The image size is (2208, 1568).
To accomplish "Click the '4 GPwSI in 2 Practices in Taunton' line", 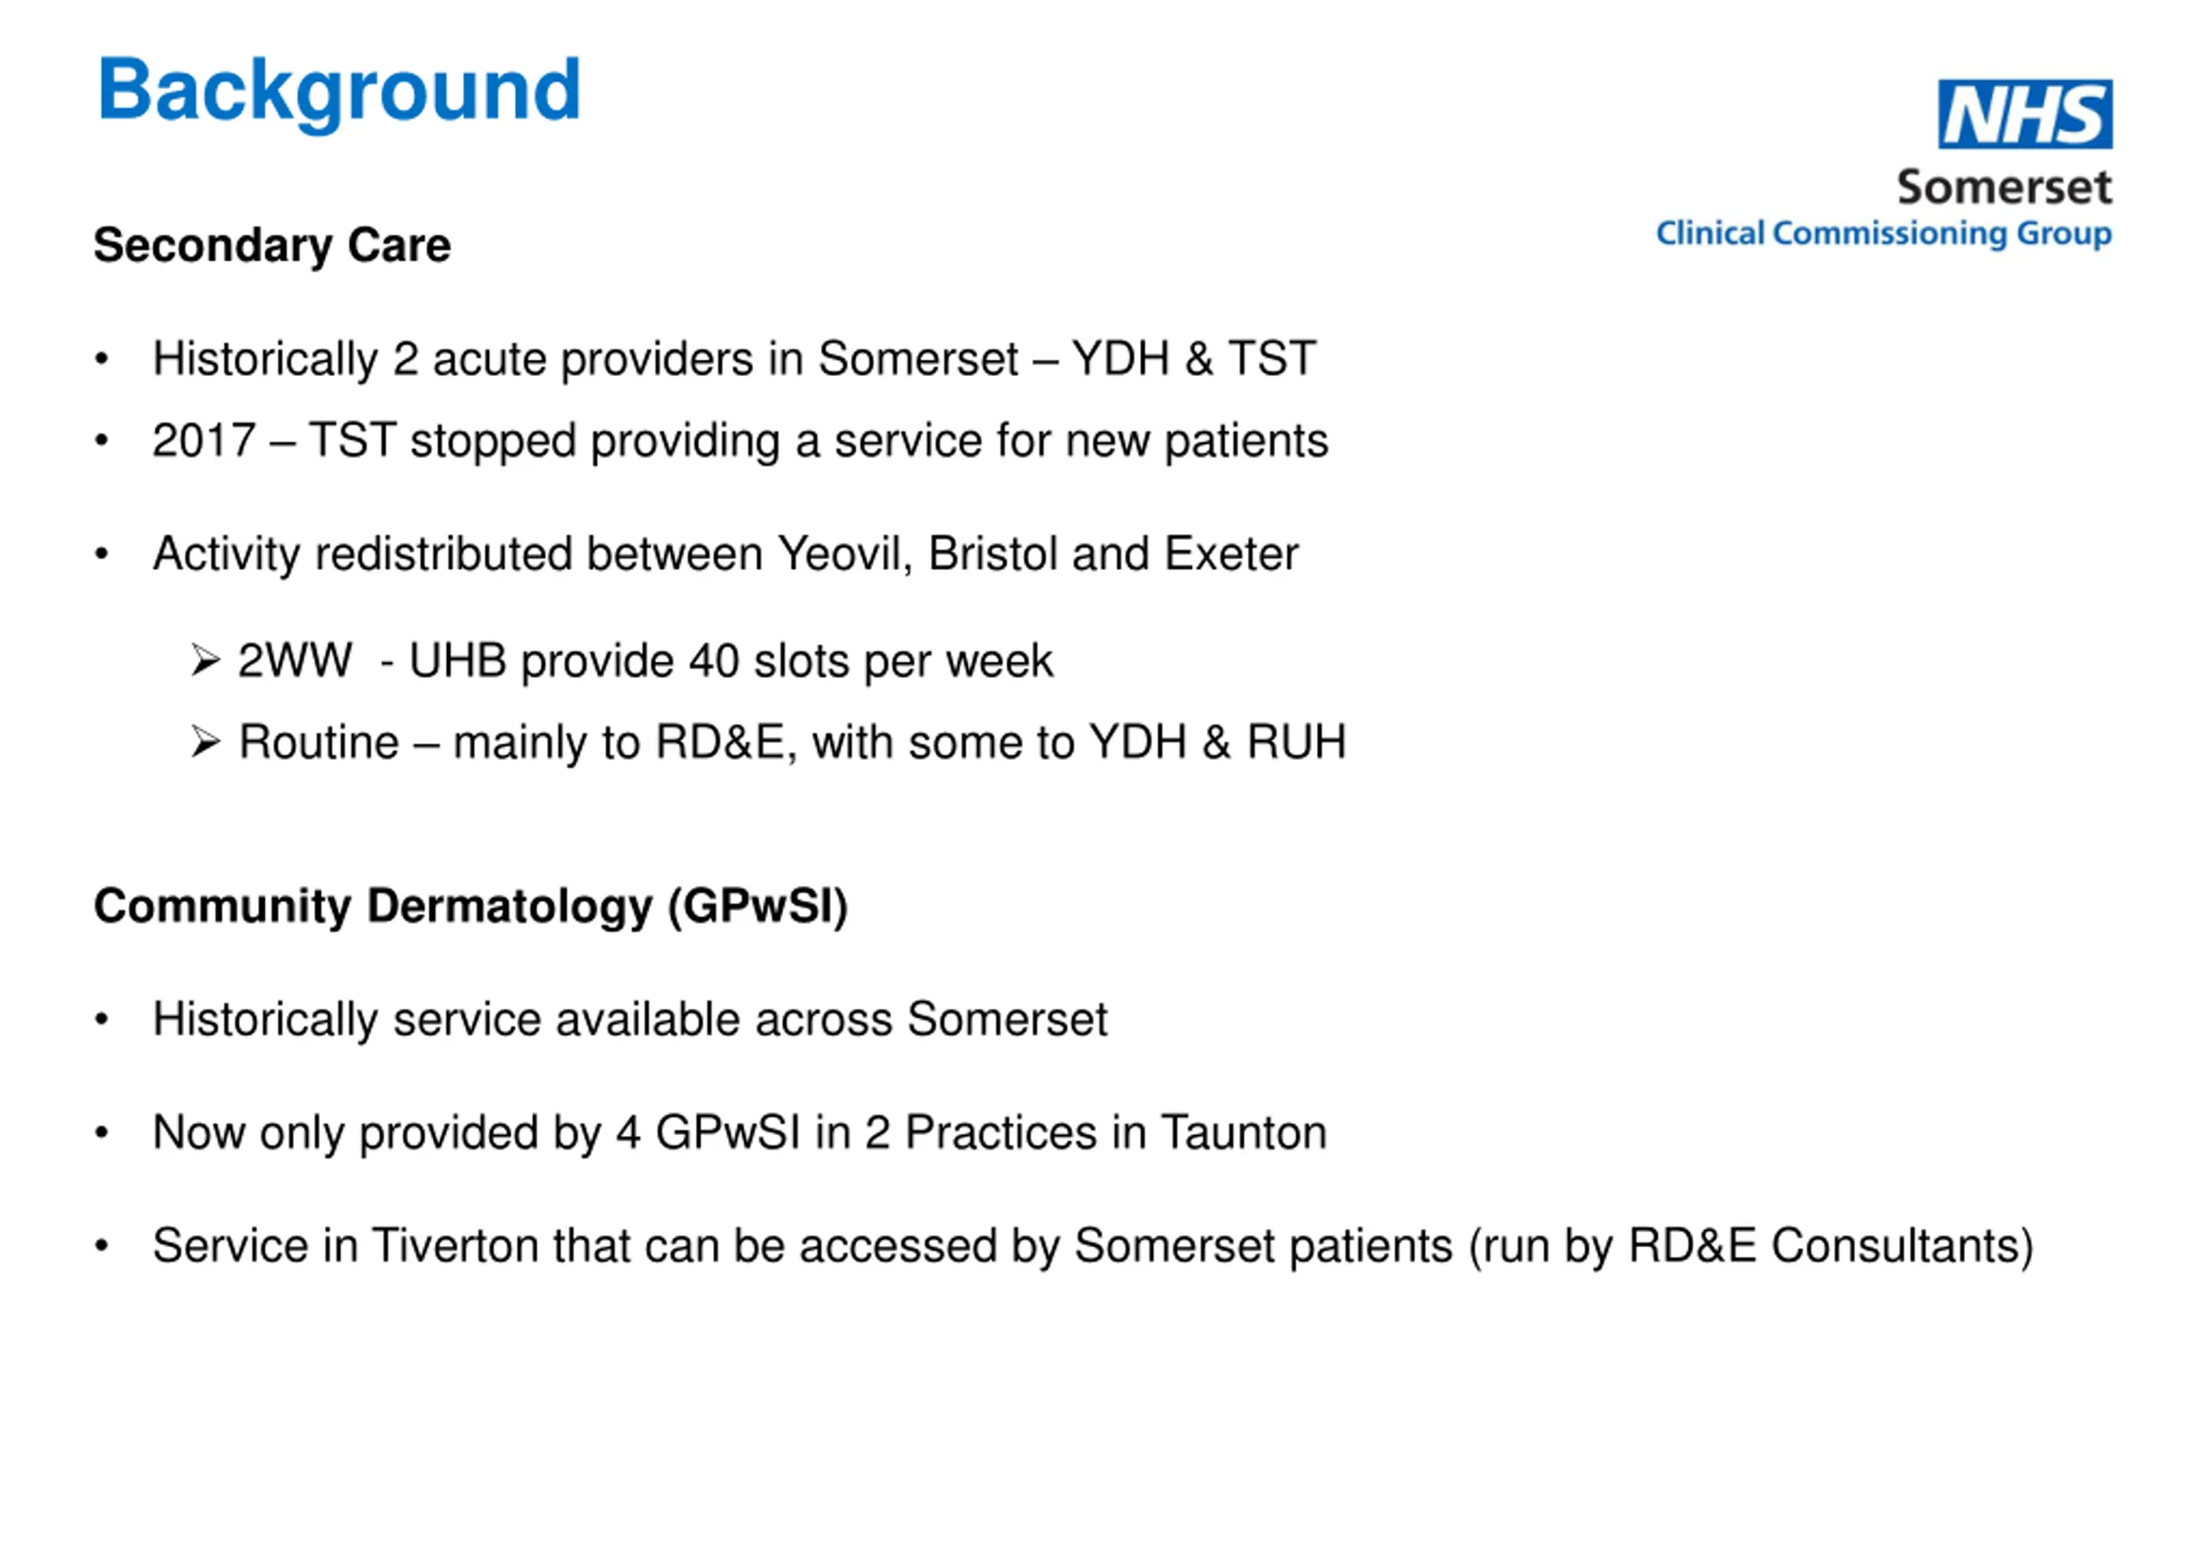I will [739, 1133].
